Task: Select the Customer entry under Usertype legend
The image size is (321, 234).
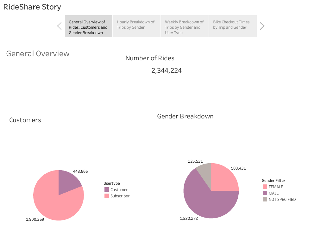Action: [x=118, y=189]
